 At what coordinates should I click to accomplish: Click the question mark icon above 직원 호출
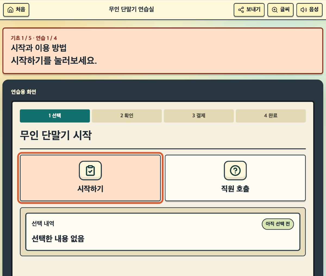click(x=235, y=171)
